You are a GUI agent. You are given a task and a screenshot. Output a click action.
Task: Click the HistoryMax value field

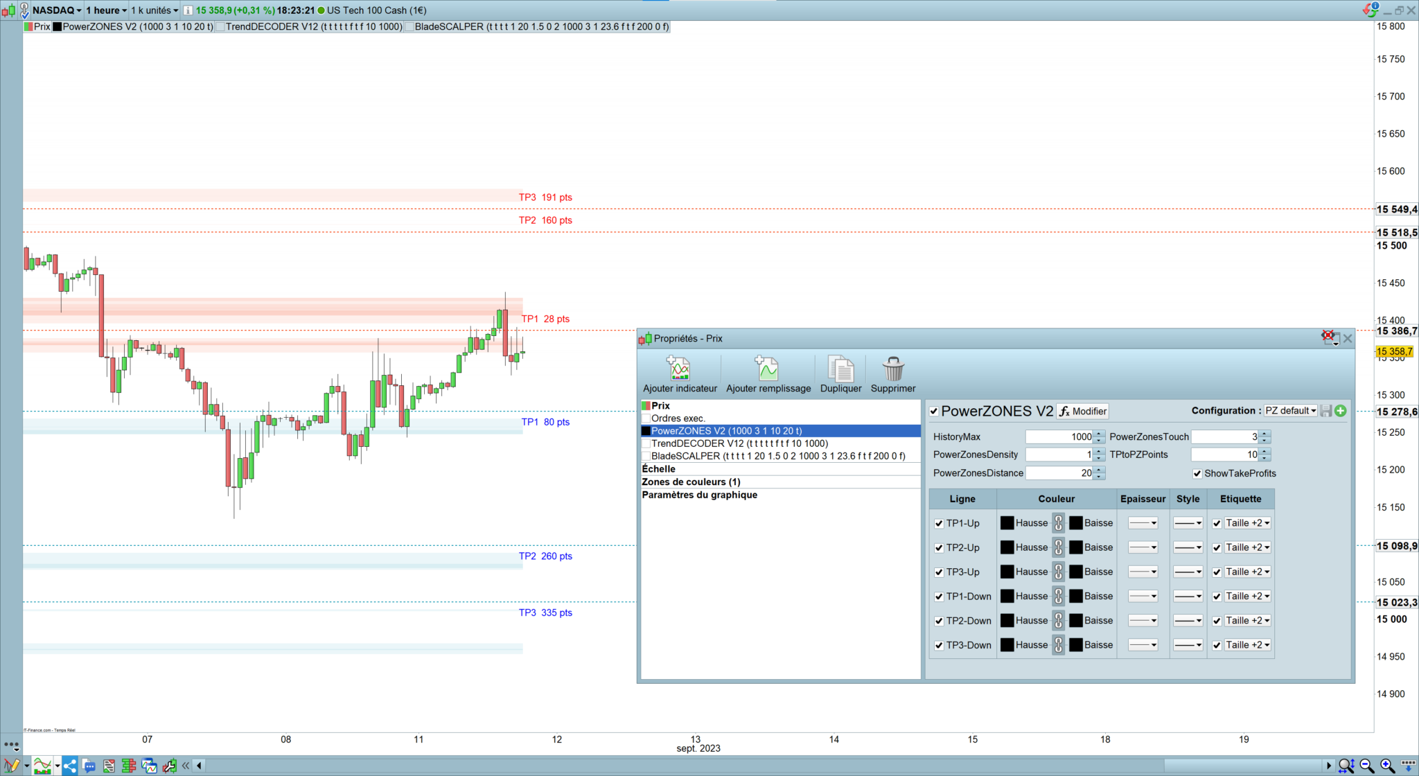pos(1059,437)
